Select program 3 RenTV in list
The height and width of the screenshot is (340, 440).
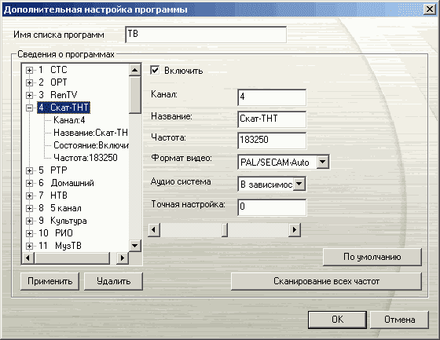click(57, 95)
